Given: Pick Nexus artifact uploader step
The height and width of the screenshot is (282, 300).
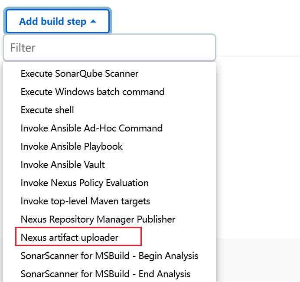Looking at the screenshot, I should point(69,237).
